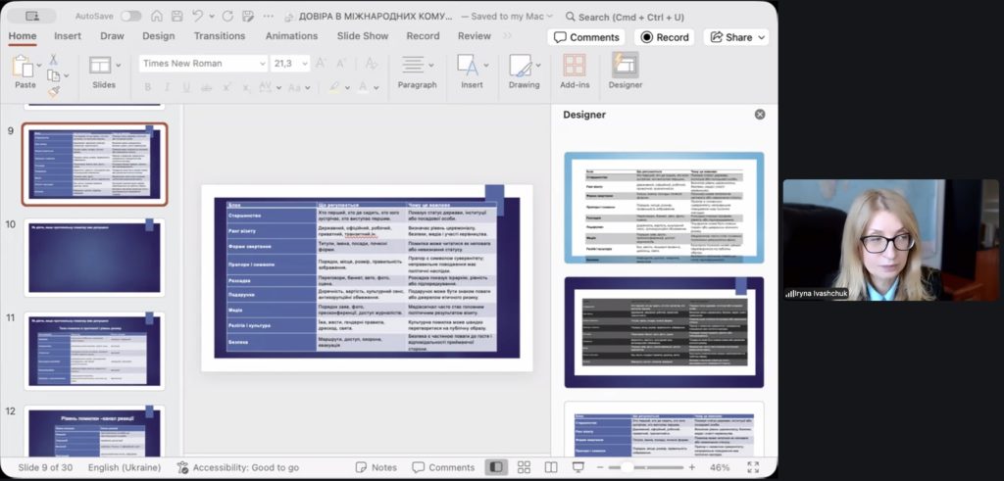Click the Undo arrow icon
Screen dimensions: 1004x481
pyautogui.click(x=197, y=16)
